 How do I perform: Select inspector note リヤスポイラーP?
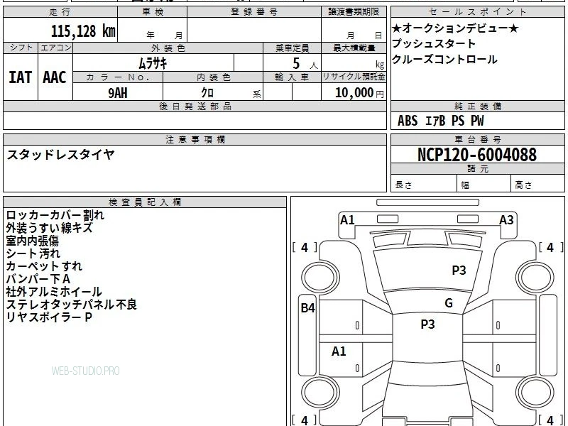click(49, 317)
